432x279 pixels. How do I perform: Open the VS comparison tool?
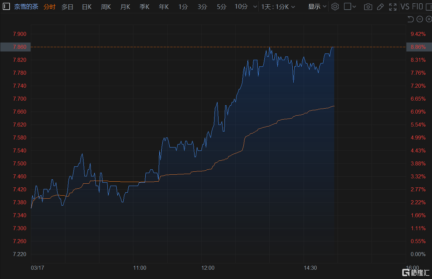click(405, 7)
